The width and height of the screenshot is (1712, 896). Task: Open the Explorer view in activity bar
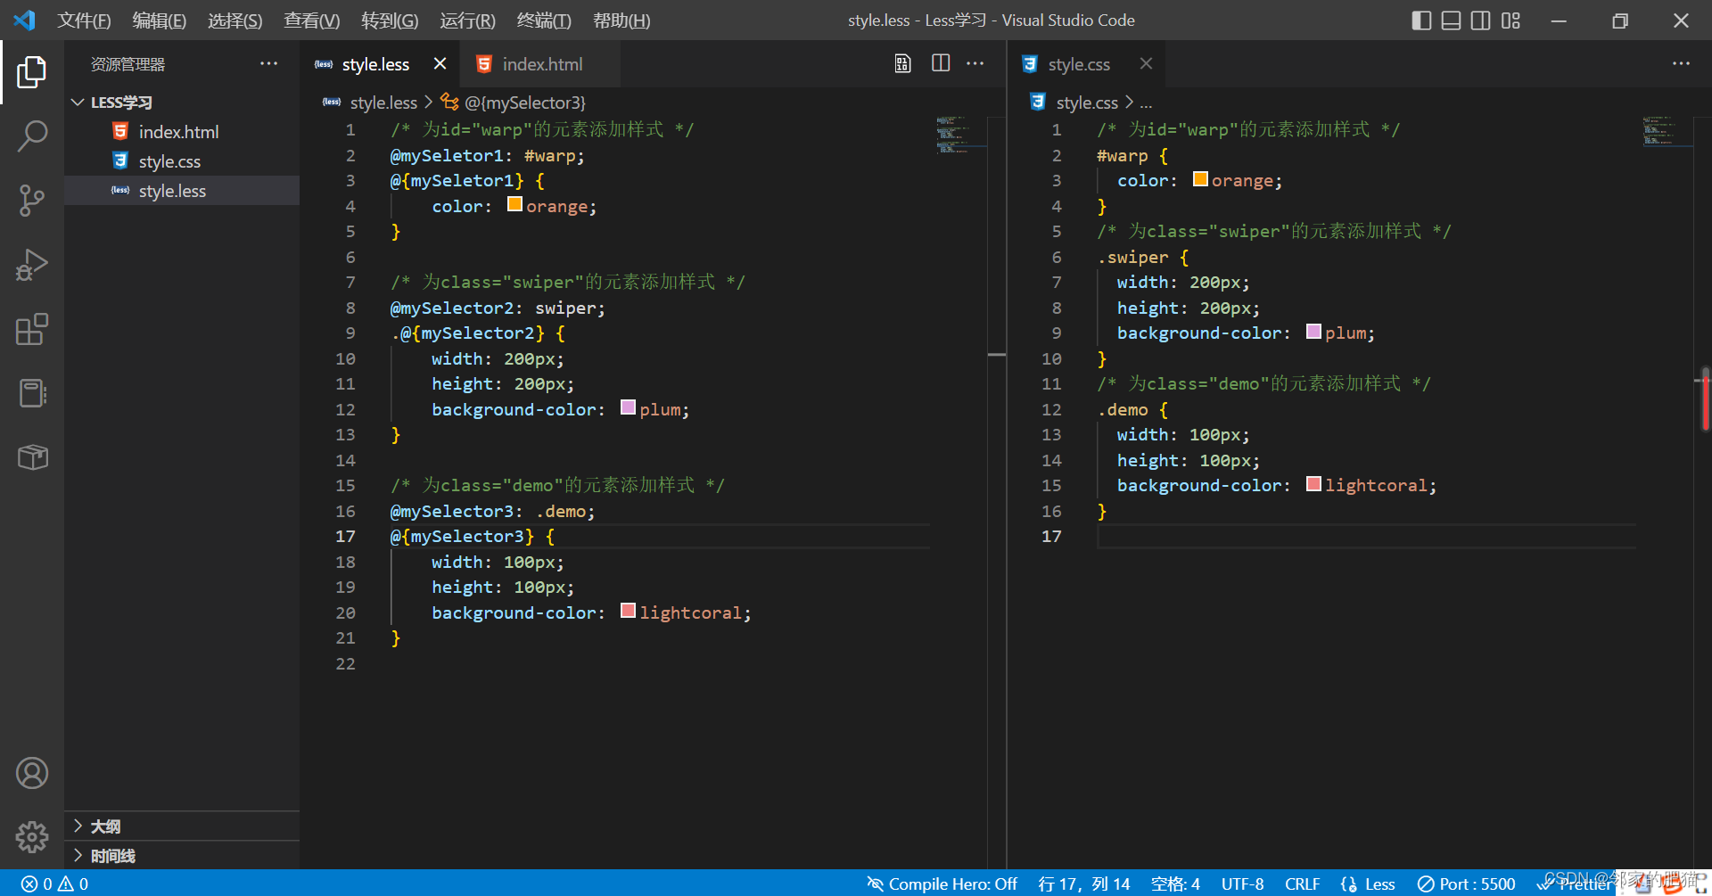[x=32, y=72]
